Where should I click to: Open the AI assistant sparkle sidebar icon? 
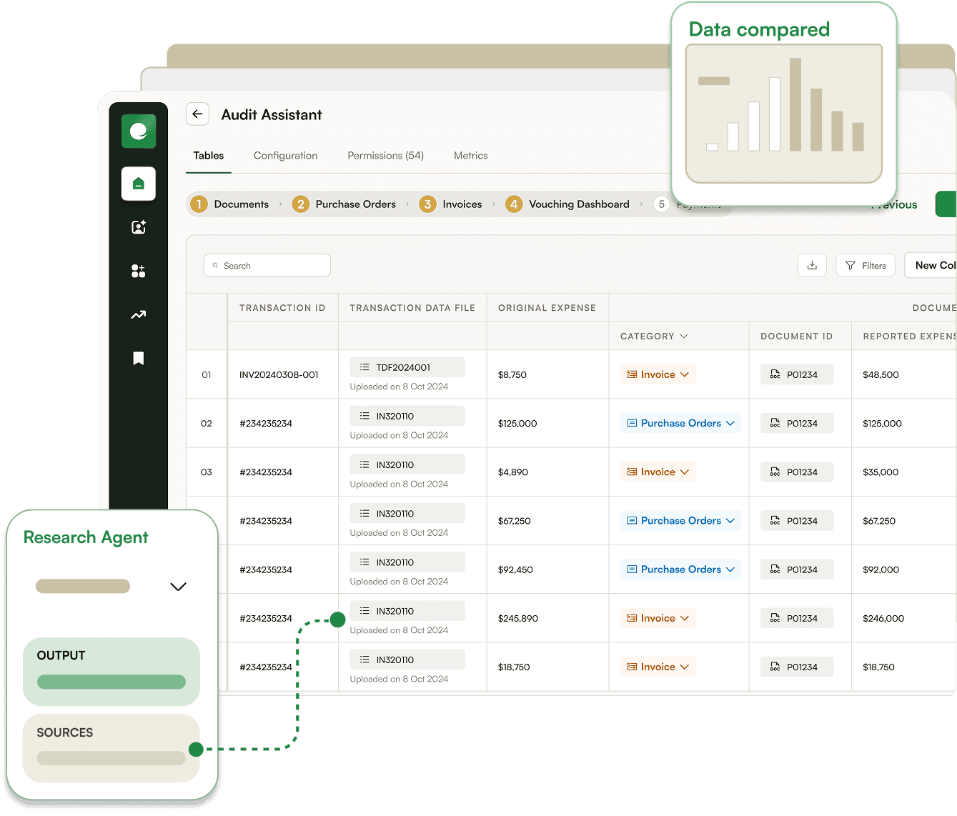[x=139, y=227]
